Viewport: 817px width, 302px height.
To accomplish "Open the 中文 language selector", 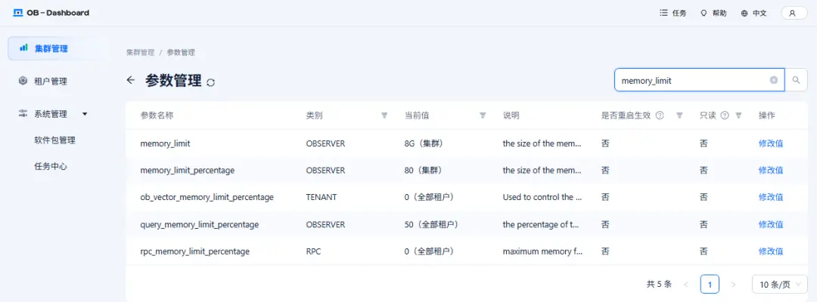I will coord(753,13).
